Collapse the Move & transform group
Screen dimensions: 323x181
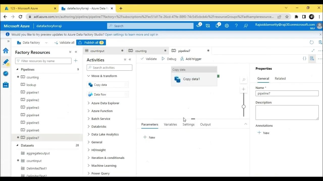pos(89,76)
